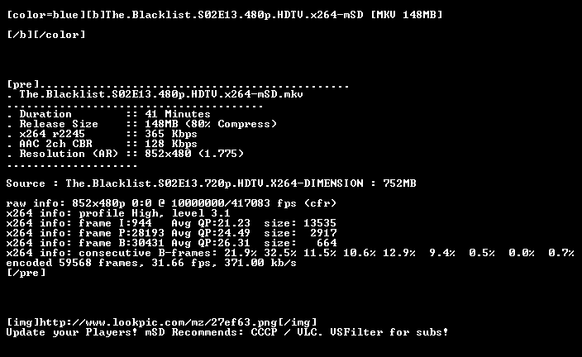Click the 752MB source size text
This screenshot has height=357, width=582.
[400, 183]
